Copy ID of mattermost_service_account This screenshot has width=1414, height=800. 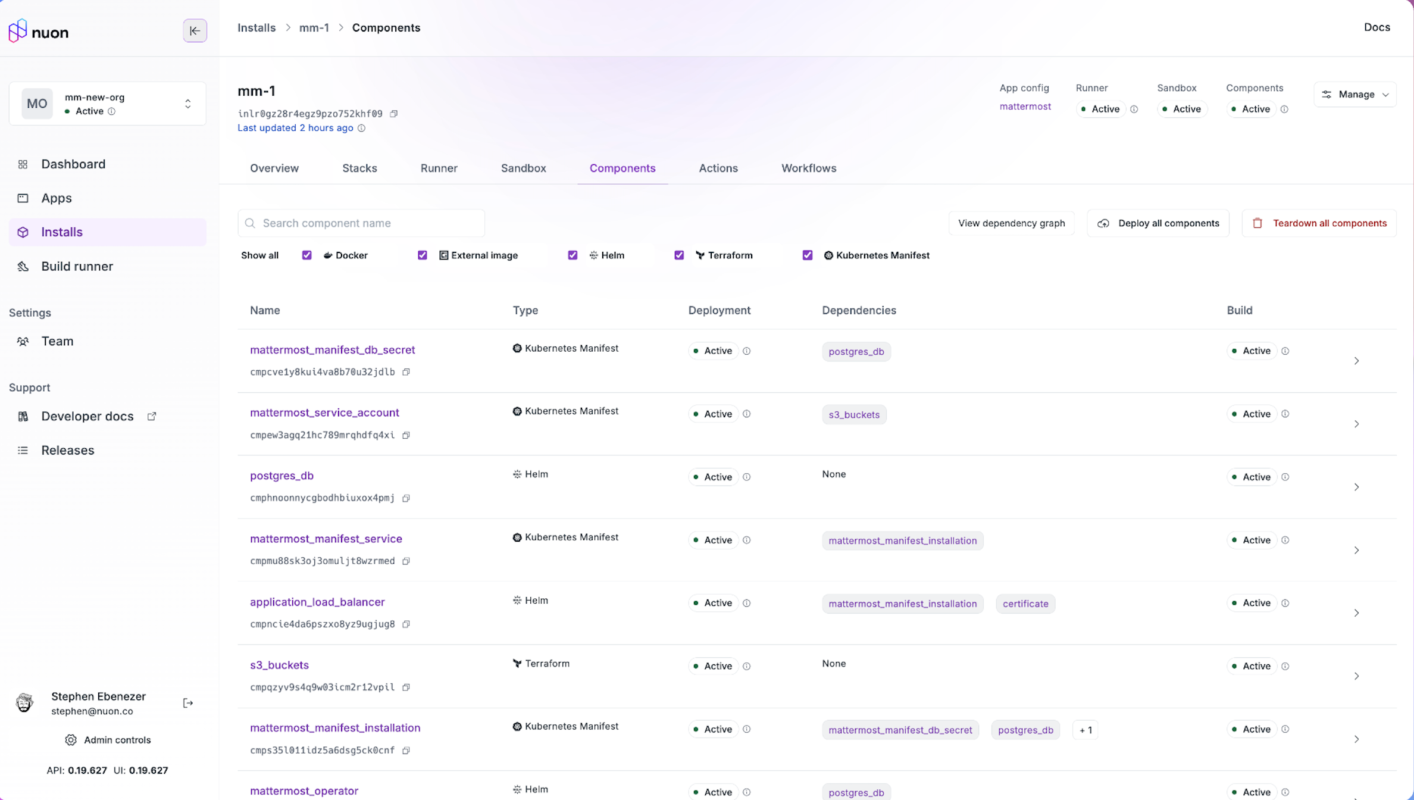click(x=406, y=435)
